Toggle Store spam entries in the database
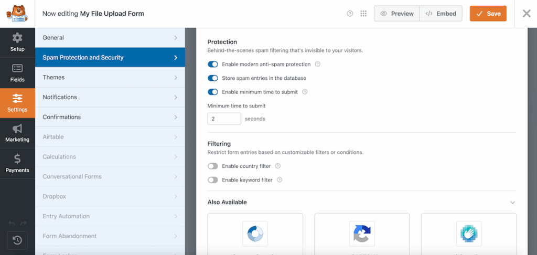This screenshot has width=537, height=255. click(213, 78)
